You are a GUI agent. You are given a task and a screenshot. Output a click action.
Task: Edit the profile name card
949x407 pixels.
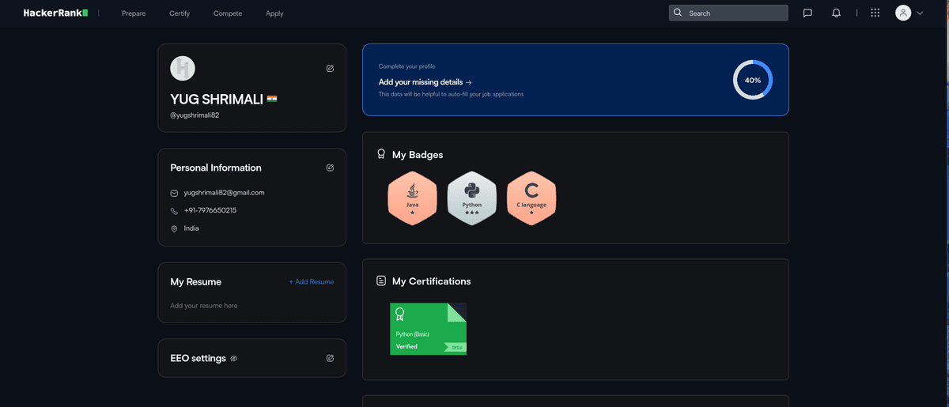pos(330,68)
